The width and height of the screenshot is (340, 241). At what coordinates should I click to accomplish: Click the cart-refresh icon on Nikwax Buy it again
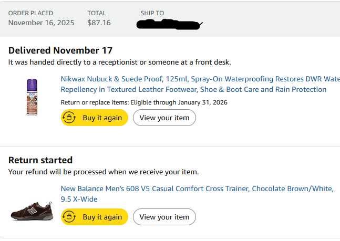[69, 118]
